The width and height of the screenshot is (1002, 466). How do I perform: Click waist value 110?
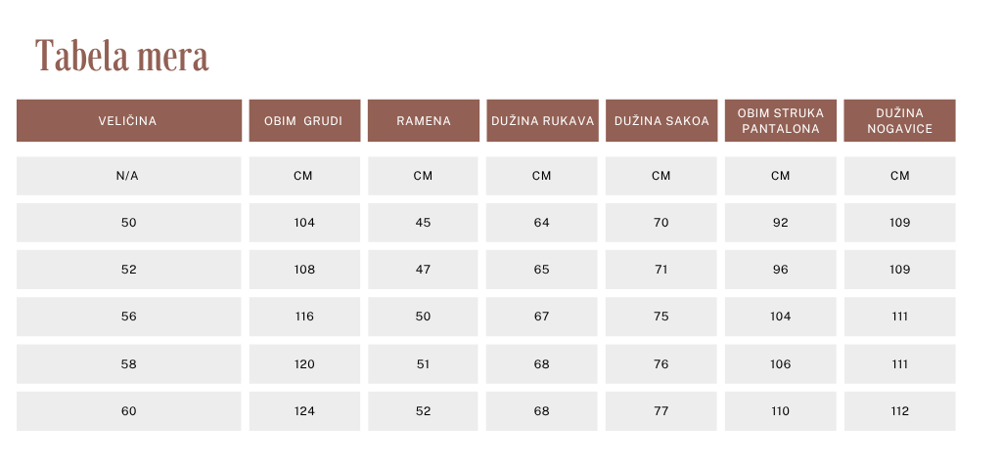coord(780,411)
